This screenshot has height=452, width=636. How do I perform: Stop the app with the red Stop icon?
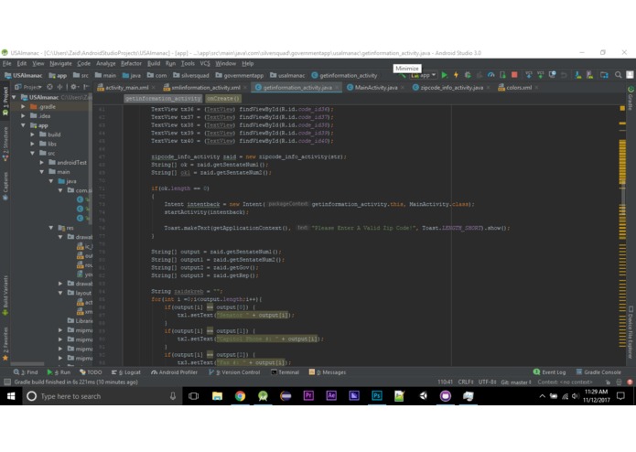514,75
